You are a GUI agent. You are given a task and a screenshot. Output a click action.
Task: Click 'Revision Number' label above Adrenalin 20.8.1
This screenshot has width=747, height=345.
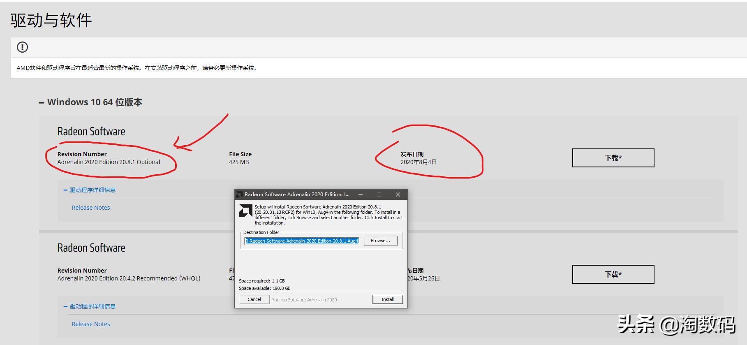click(82, 154)
